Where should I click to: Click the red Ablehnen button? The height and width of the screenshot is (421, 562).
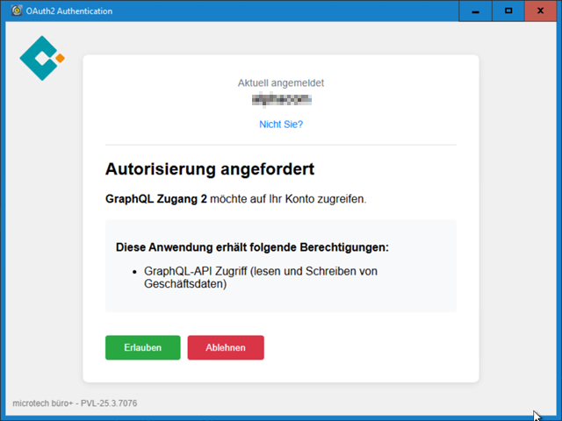(x=226, y=347)
